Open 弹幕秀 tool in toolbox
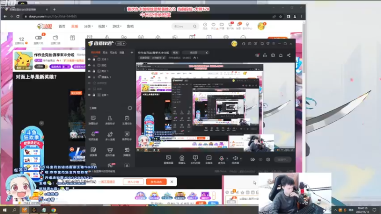The height and width of the screenshot is (214, 381). (x=127, y=152)
